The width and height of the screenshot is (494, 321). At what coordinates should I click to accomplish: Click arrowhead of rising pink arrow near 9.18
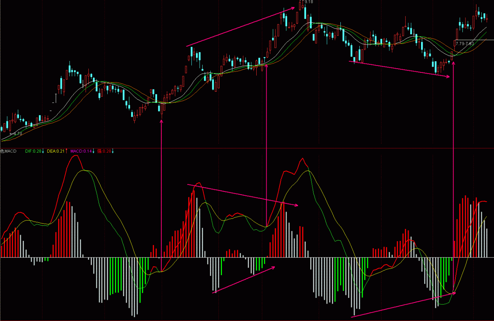293,8
